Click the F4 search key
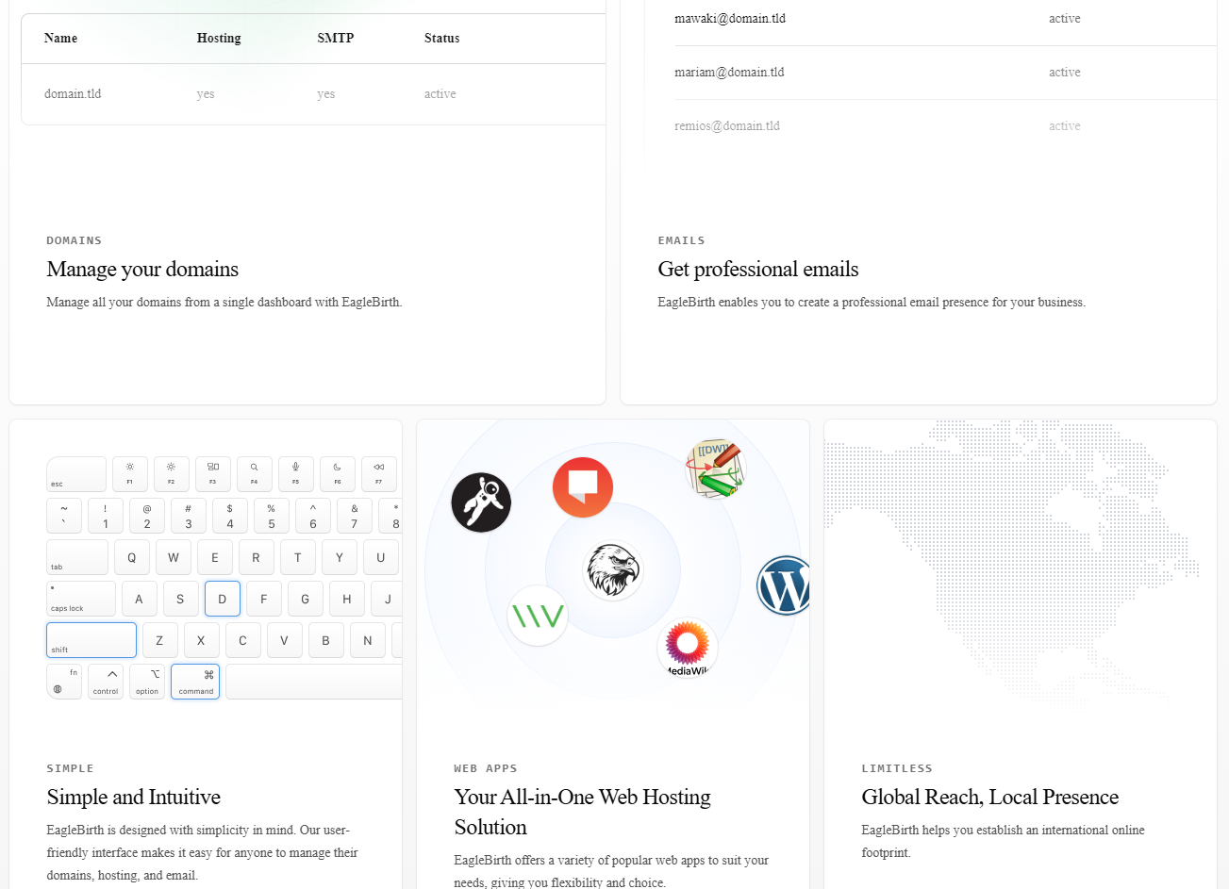This screenshot has width=1229, height=889. pos(255,474)
